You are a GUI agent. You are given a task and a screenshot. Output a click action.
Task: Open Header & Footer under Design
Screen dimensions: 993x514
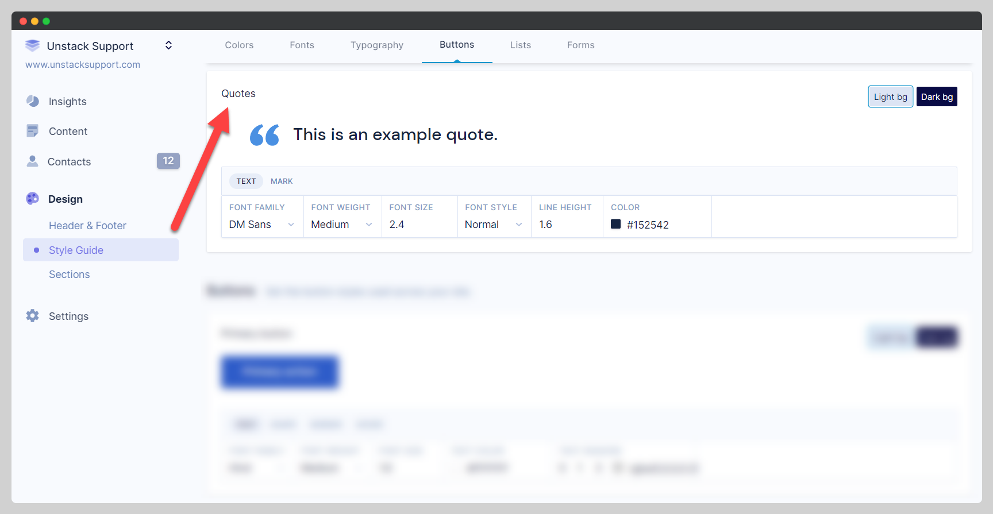(x=87, y=226)
